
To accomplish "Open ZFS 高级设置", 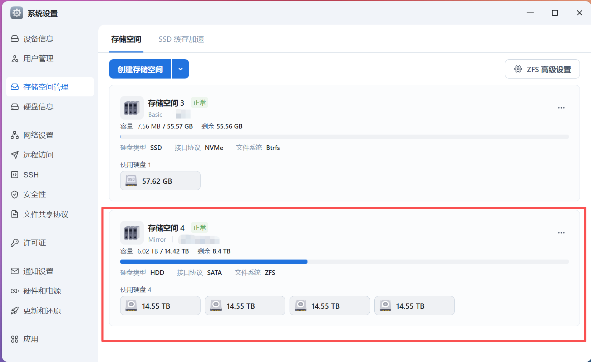I will 542,69.
